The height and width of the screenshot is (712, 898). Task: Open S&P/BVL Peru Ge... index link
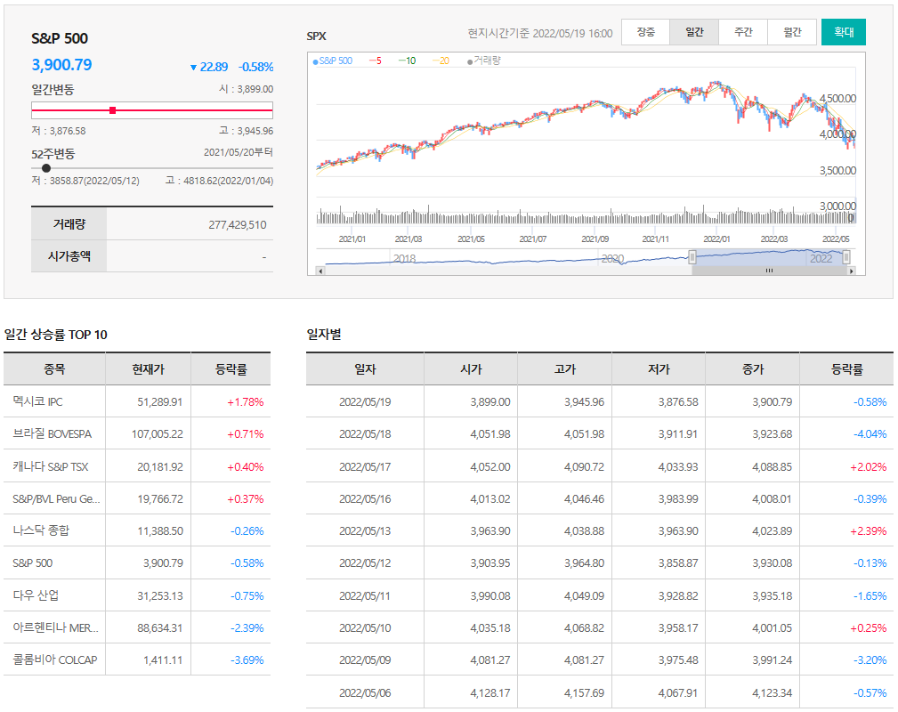56,499
